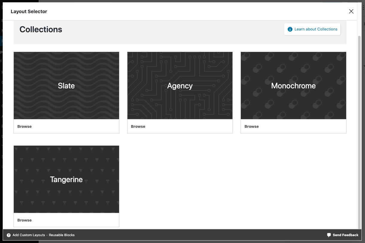Click the blue info icon beside Learn about Collections
Viewport: 365px width, 243px height.
290,29
